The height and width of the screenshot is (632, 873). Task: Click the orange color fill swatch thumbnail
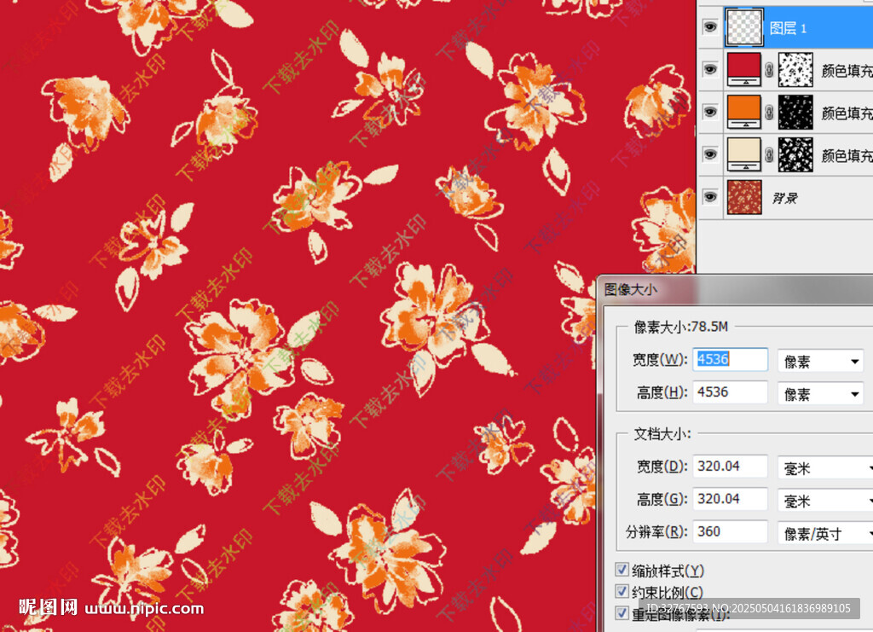(743, 112)
